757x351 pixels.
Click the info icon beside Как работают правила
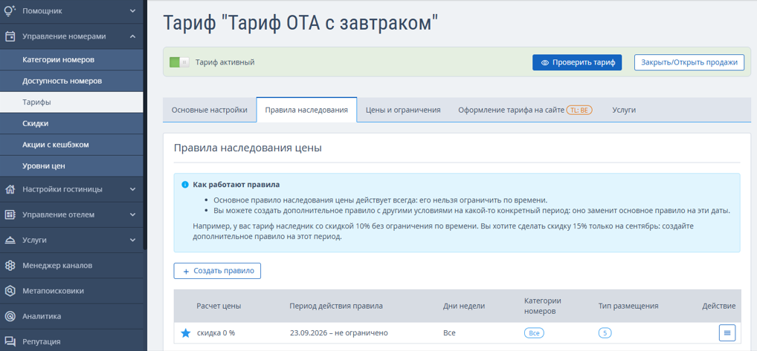184,185
